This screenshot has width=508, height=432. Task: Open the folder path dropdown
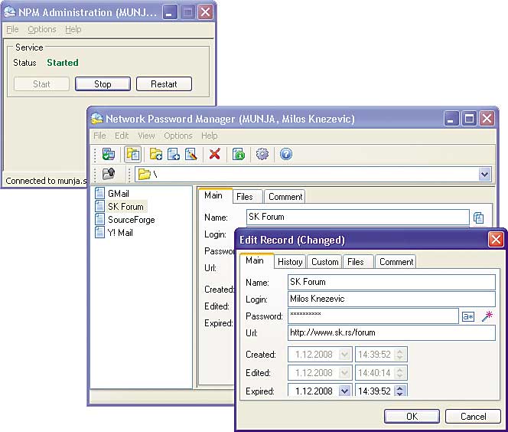[484, 175]
